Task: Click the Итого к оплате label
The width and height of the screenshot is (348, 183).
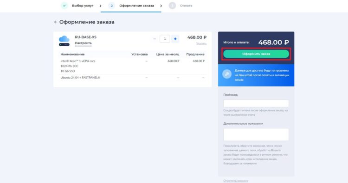Action: (236, 43)
